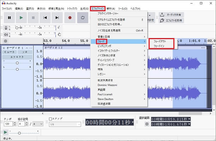Open the 解析 menu
The image size is (216, 141).
[111, 9]
